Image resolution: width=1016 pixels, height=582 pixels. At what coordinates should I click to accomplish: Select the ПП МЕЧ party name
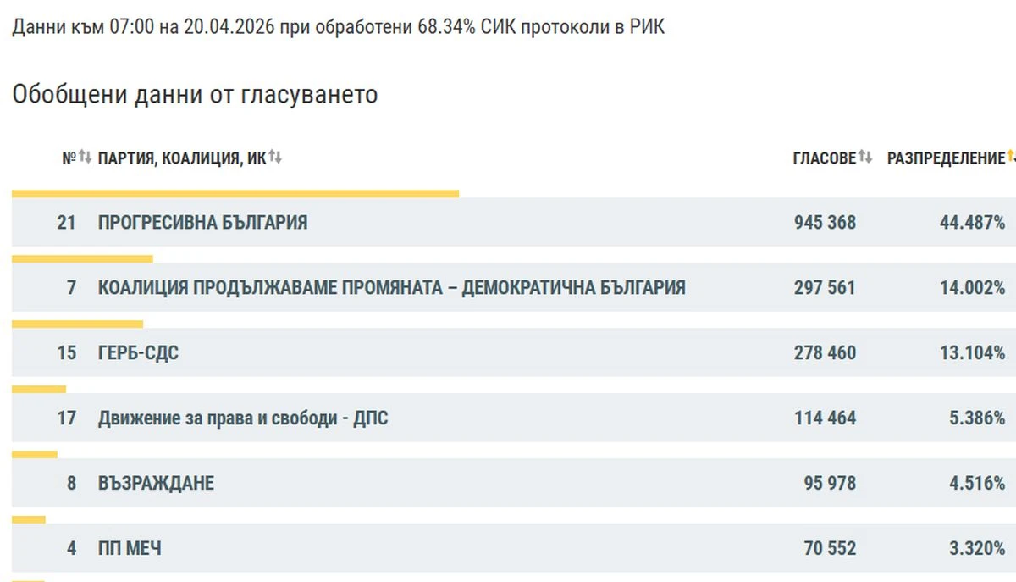130,549
